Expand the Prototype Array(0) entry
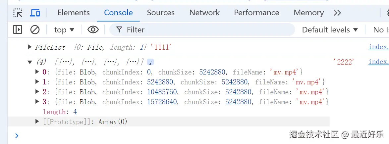 37,121
